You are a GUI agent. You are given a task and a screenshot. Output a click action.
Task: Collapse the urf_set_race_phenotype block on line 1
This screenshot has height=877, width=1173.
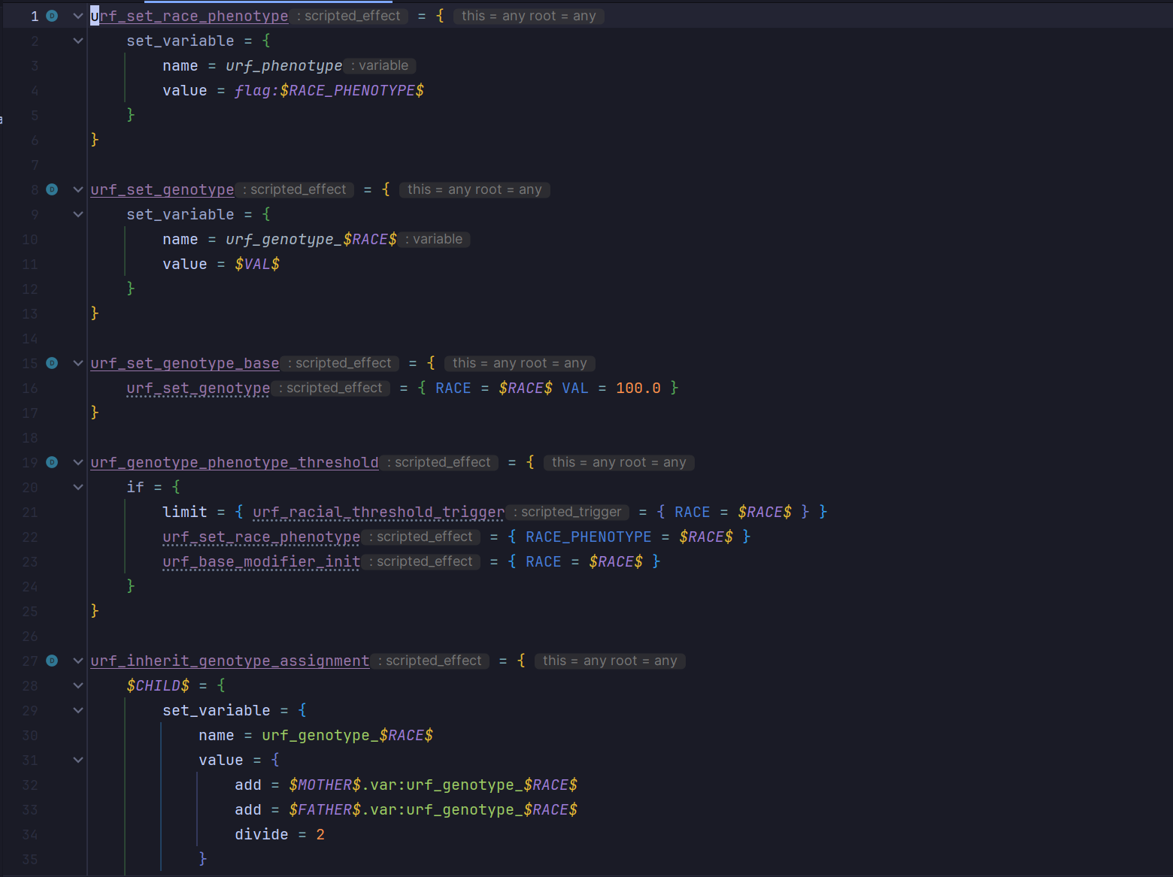78,16
